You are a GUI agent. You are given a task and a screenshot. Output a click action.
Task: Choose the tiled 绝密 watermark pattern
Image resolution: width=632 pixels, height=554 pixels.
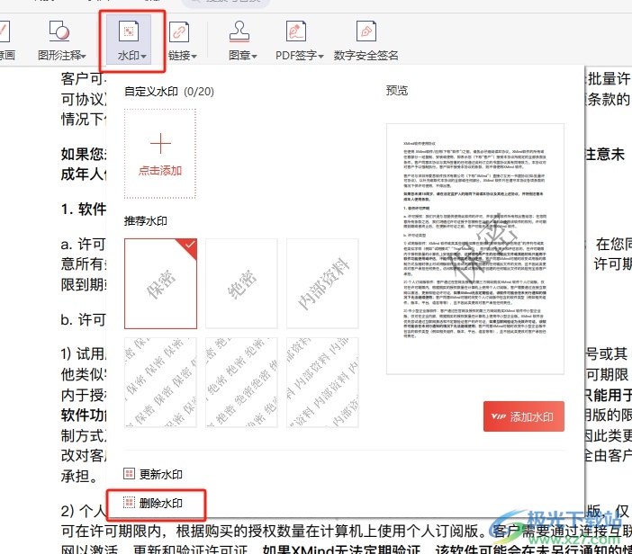(241, 382)
